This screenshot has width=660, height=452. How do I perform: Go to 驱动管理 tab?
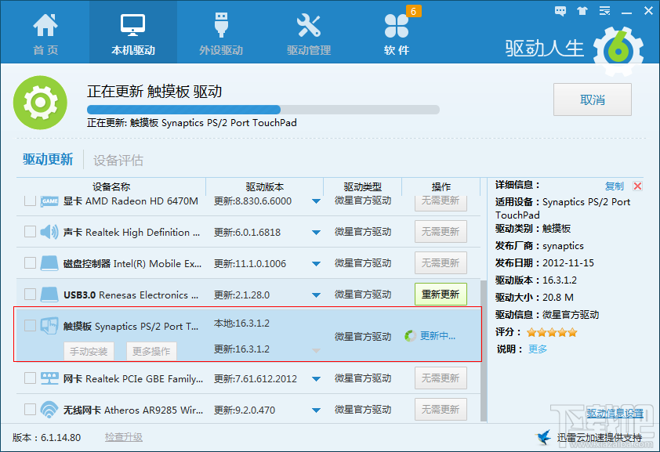pos(309,34)
